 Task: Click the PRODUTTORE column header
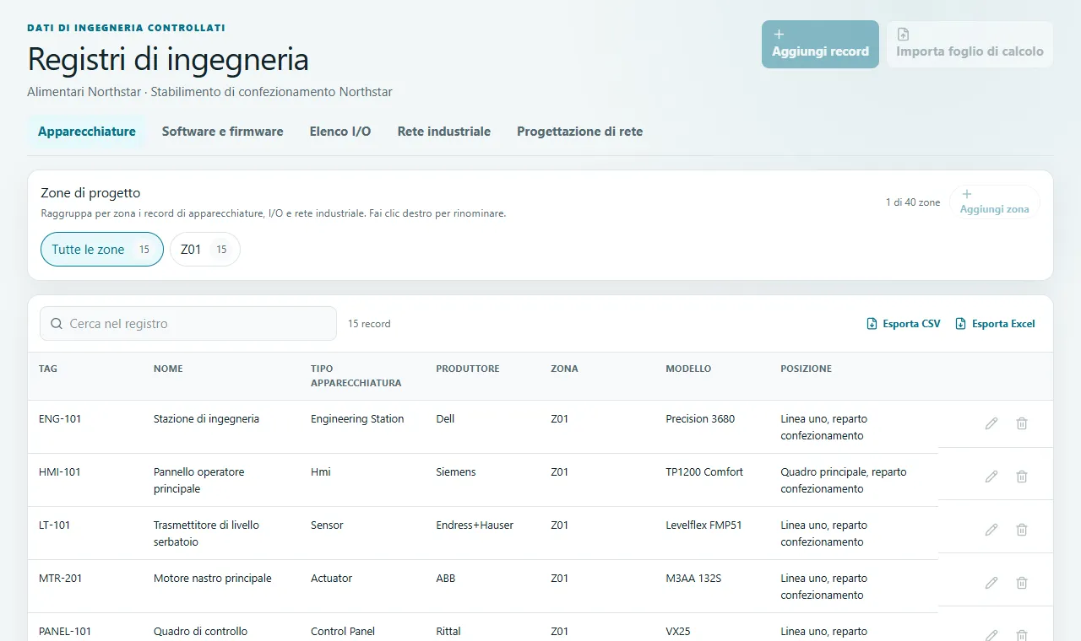point(468,369)
